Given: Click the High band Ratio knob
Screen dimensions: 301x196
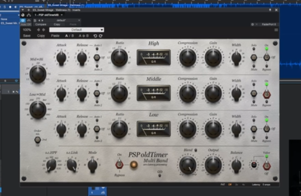Looking at the screenshot, I should point(119,58).
